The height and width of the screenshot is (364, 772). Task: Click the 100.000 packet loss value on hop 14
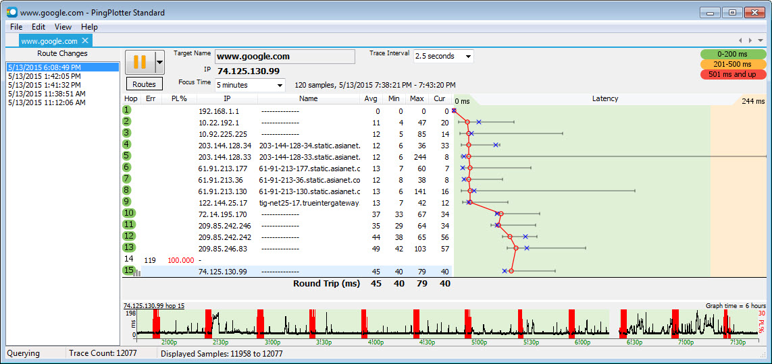coord(181,260)
